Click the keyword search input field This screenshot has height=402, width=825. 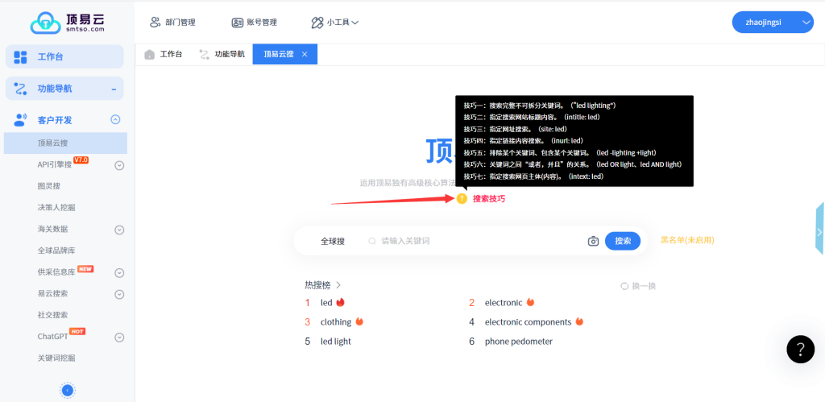[x=479, y=241]
